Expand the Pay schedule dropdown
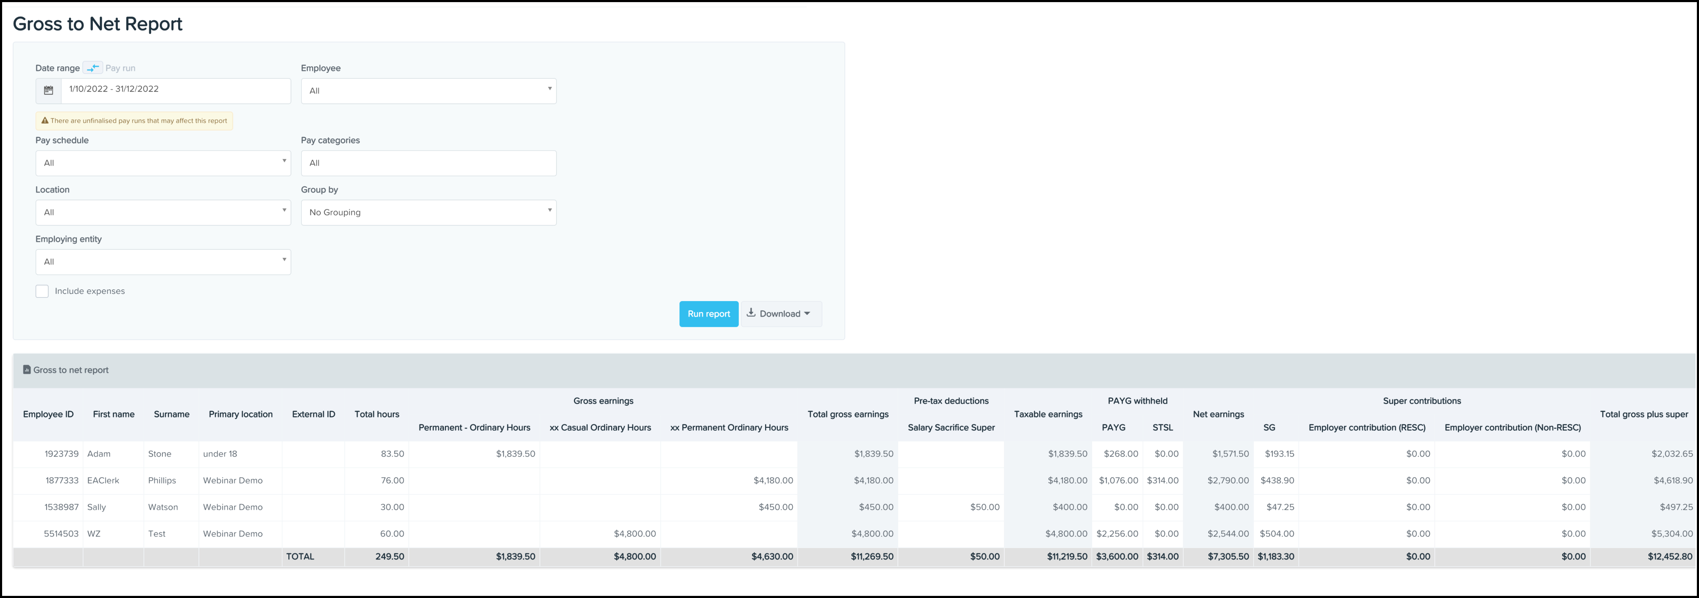Screen dimensions: 1699x598 click(x=163, y=163)
